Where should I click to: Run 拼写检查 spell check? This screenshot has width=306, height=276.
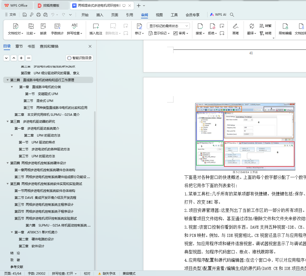point(75,29)
